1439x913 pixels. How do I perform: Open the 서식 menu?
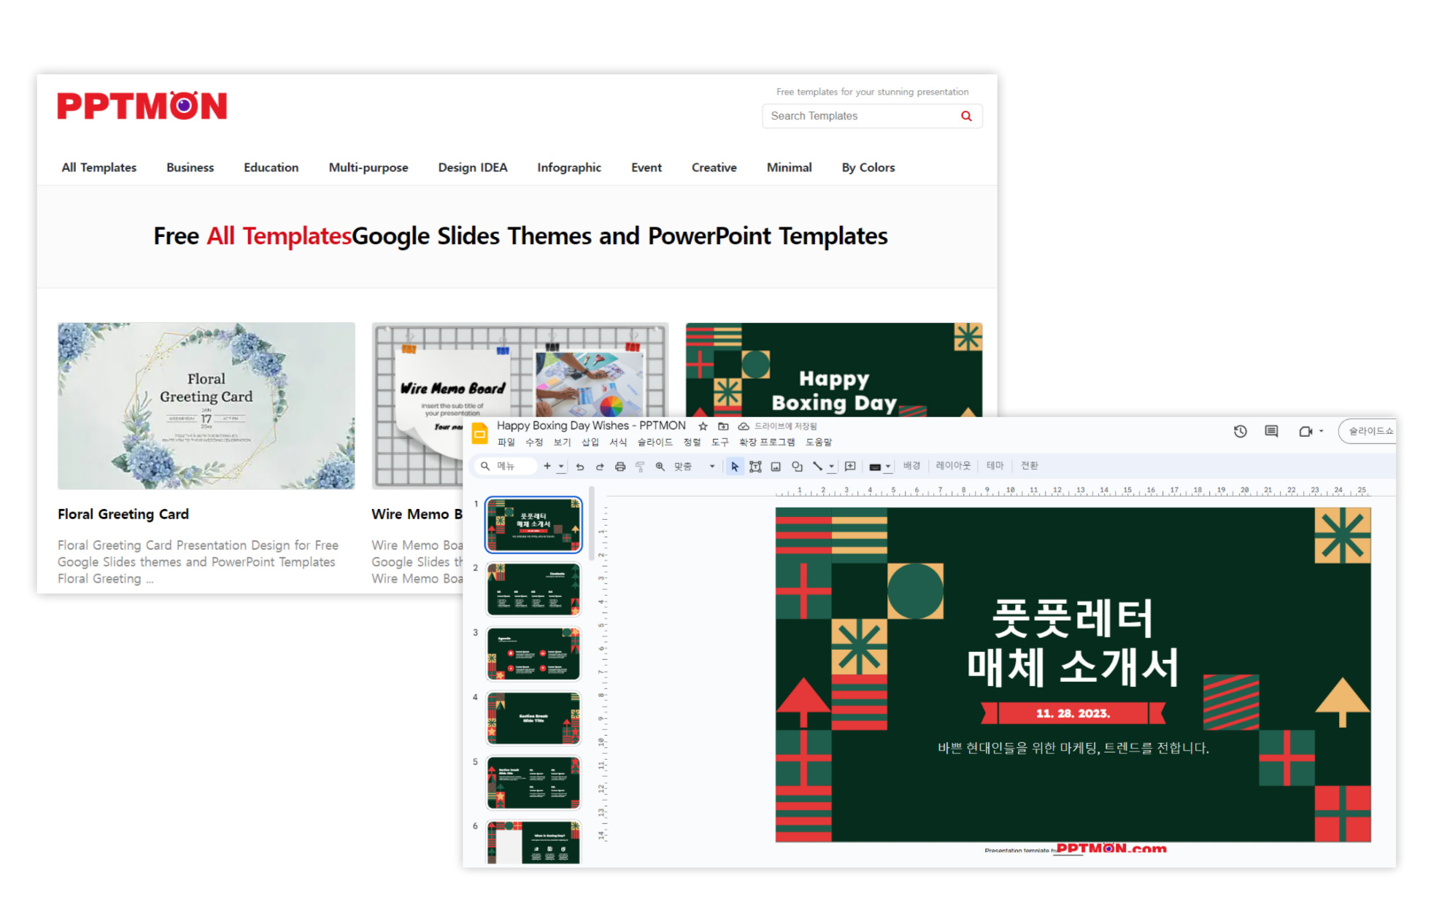click(618, 442)
